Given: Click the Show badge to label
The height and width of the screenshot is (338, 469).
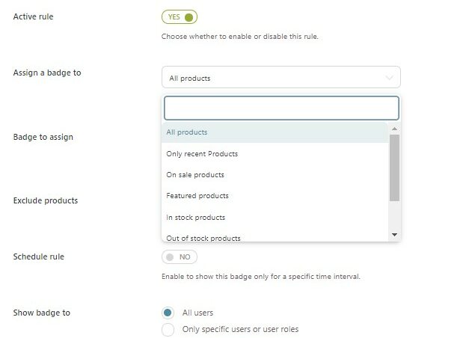Looking at the screenshot, I should point(42,313).
